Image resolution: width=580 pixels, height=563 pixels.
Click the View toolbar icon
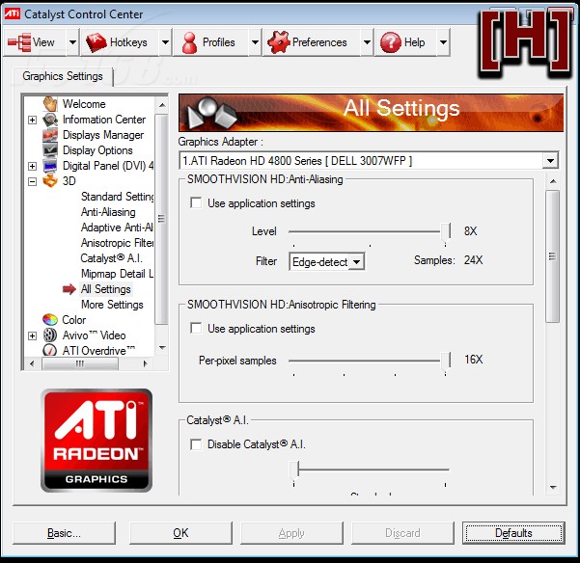[19, 42]
